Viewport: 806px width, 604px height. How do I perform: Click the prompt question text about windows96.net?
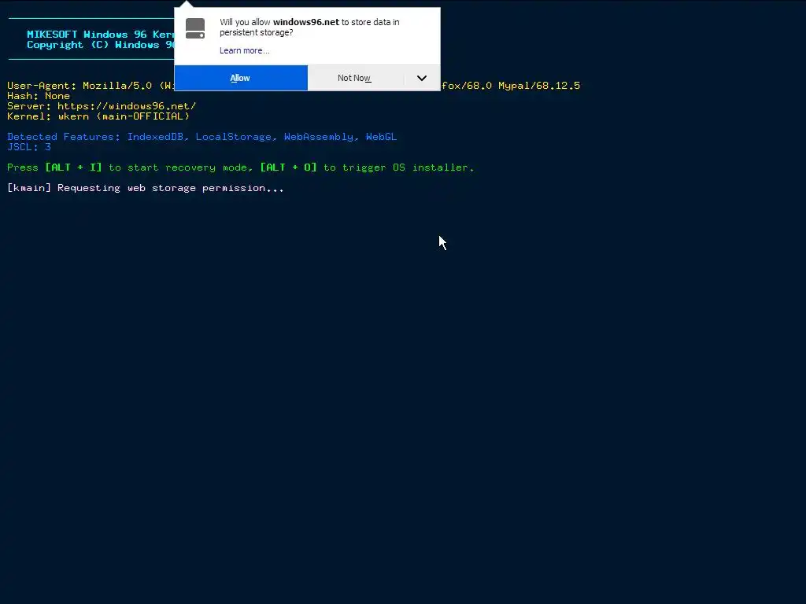coord(309,28)
